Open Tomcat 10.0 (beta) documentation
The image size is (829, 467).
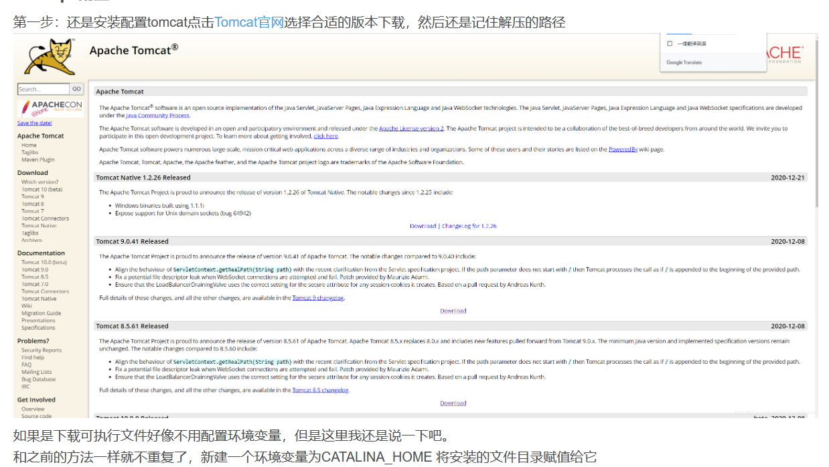click(x=44, y=262)
